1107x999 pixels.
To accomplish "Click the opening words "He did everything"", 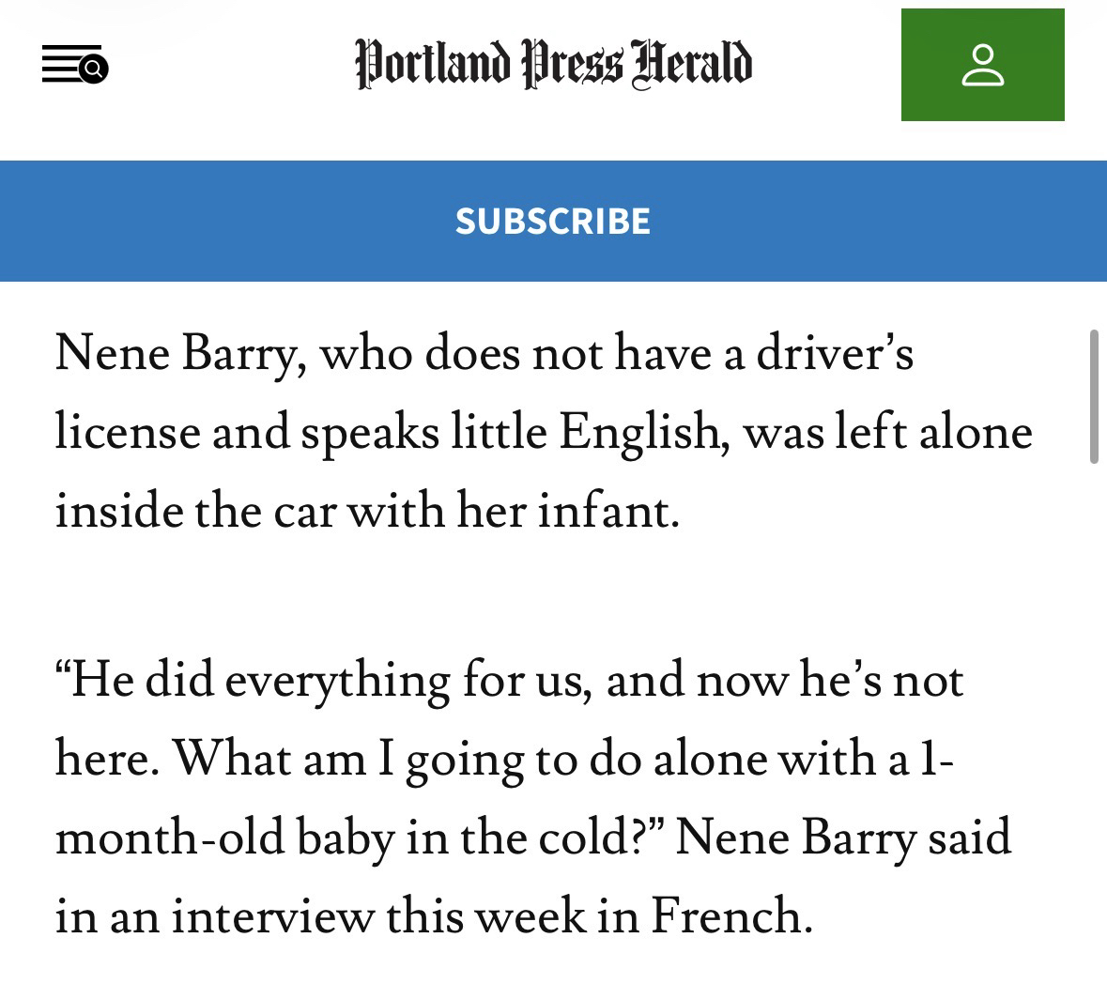I will point(254,681).
